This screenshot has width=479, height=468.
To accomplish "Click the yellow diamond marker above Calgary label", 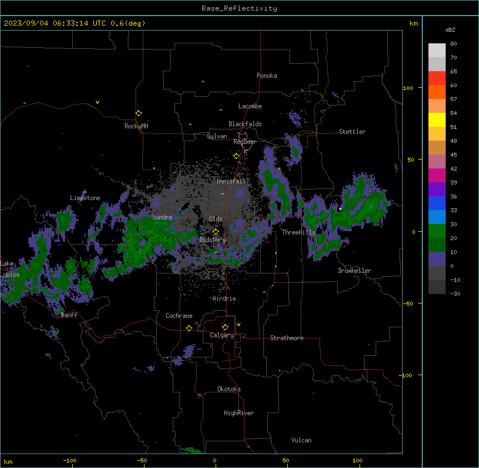I will pos(225,327).
